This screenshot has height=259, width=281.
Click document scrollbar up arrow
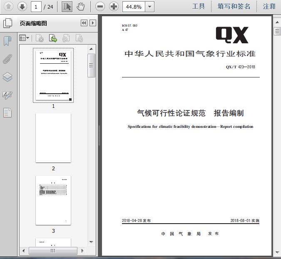pos(277,22)
